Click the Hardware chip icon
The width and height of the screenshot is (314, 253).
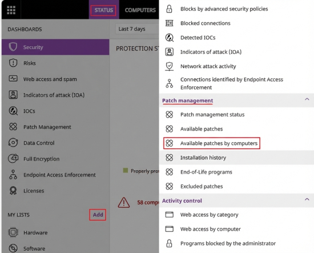coord(13,232)
